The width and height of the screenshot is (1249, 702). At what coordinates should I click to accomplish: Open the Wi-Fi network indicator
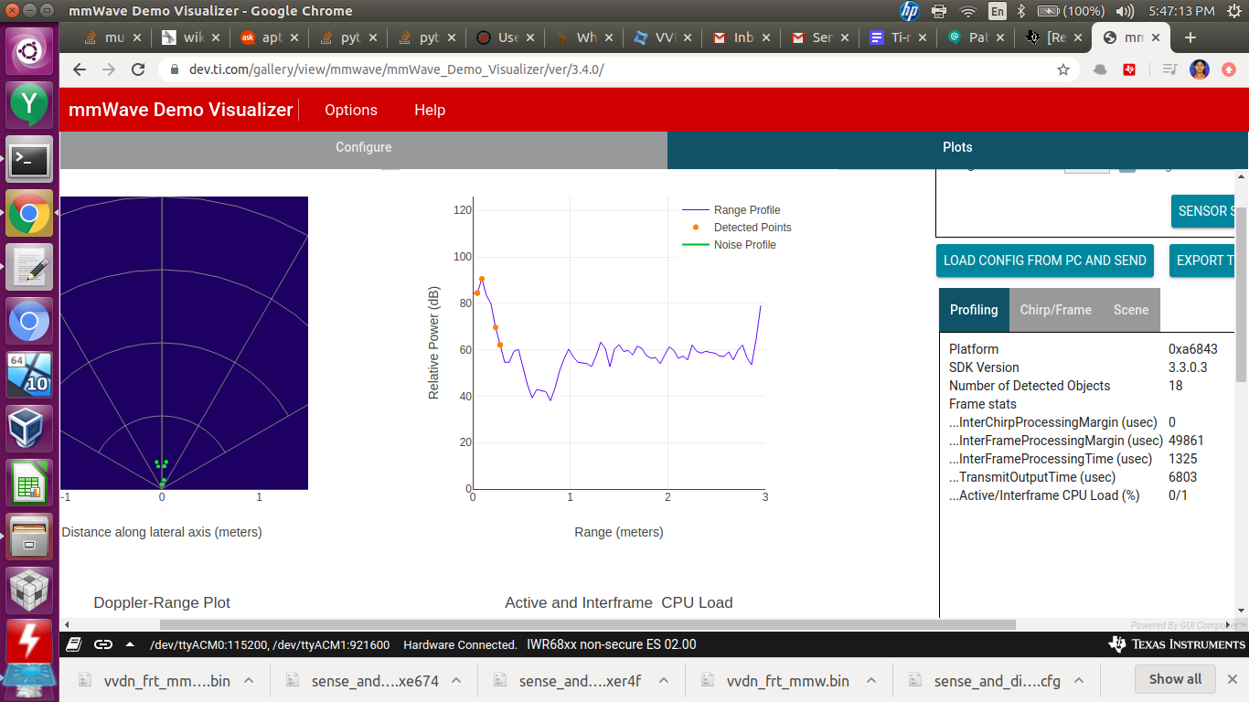coord(968,11)
